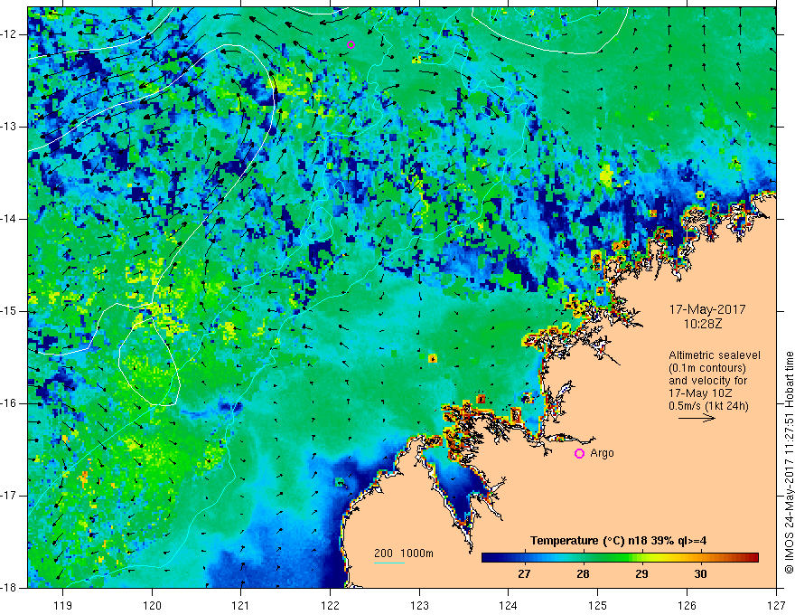Click the velocity scale arrow under 0.5m/s
795x615 pixels.
[697, 419]
